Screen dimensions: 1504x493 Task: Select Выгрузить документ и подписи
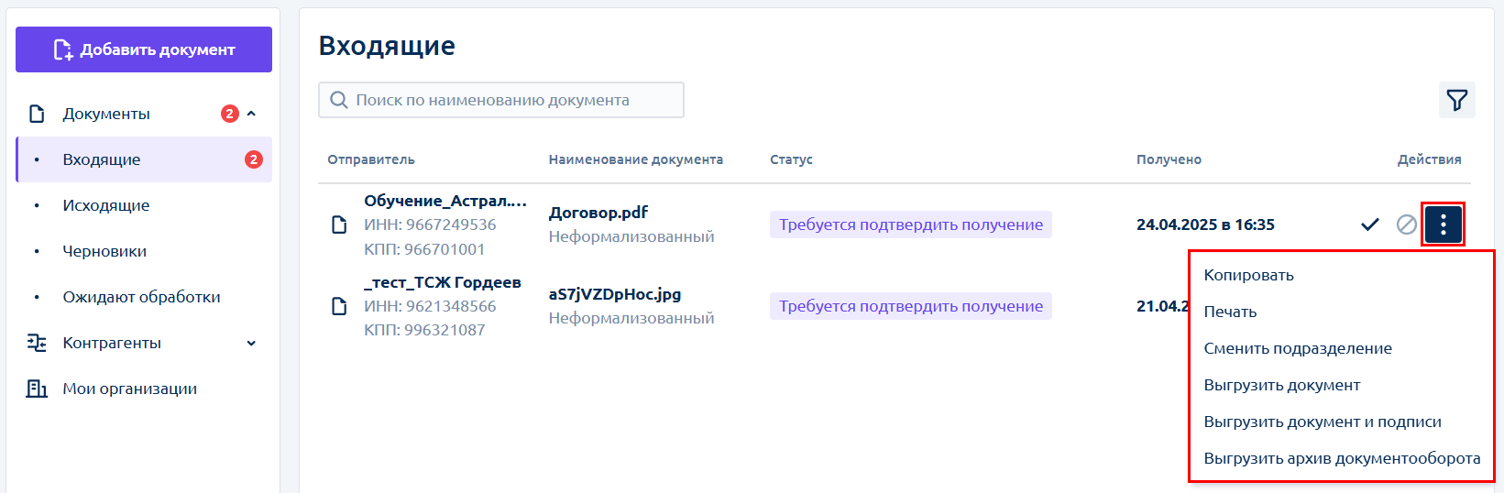pyautogui.click(x=1322, y=422)
